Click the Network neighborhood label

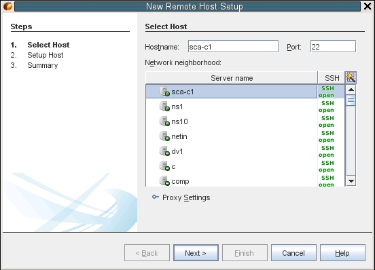pos(183,62)
